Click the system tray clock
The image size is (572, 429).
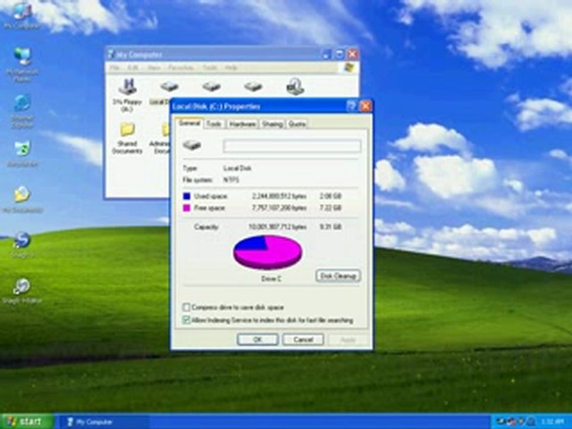click(x=553, y=422)
